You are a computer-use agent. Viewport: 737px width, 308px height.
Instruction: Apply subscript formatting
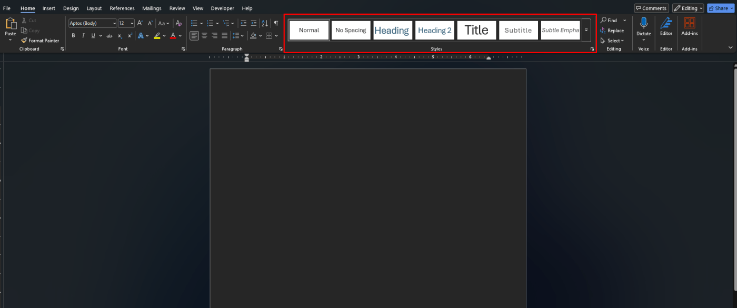[120, 36]
